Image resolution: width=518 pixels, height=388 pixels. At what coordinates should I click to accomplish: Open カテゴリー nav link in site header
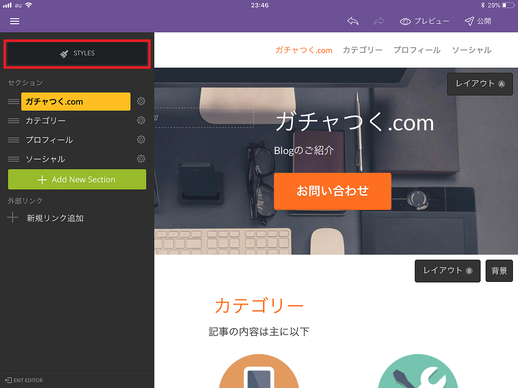362,50
